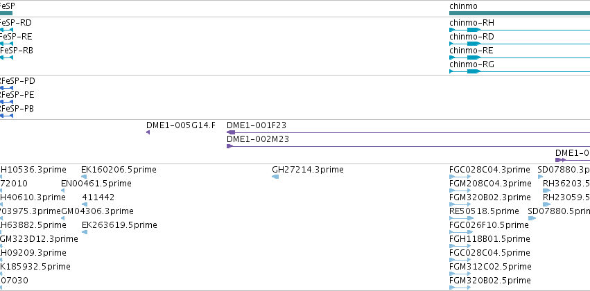
Task: Select the chinmo-RH transcript glyph
Action: coord(520,30)
